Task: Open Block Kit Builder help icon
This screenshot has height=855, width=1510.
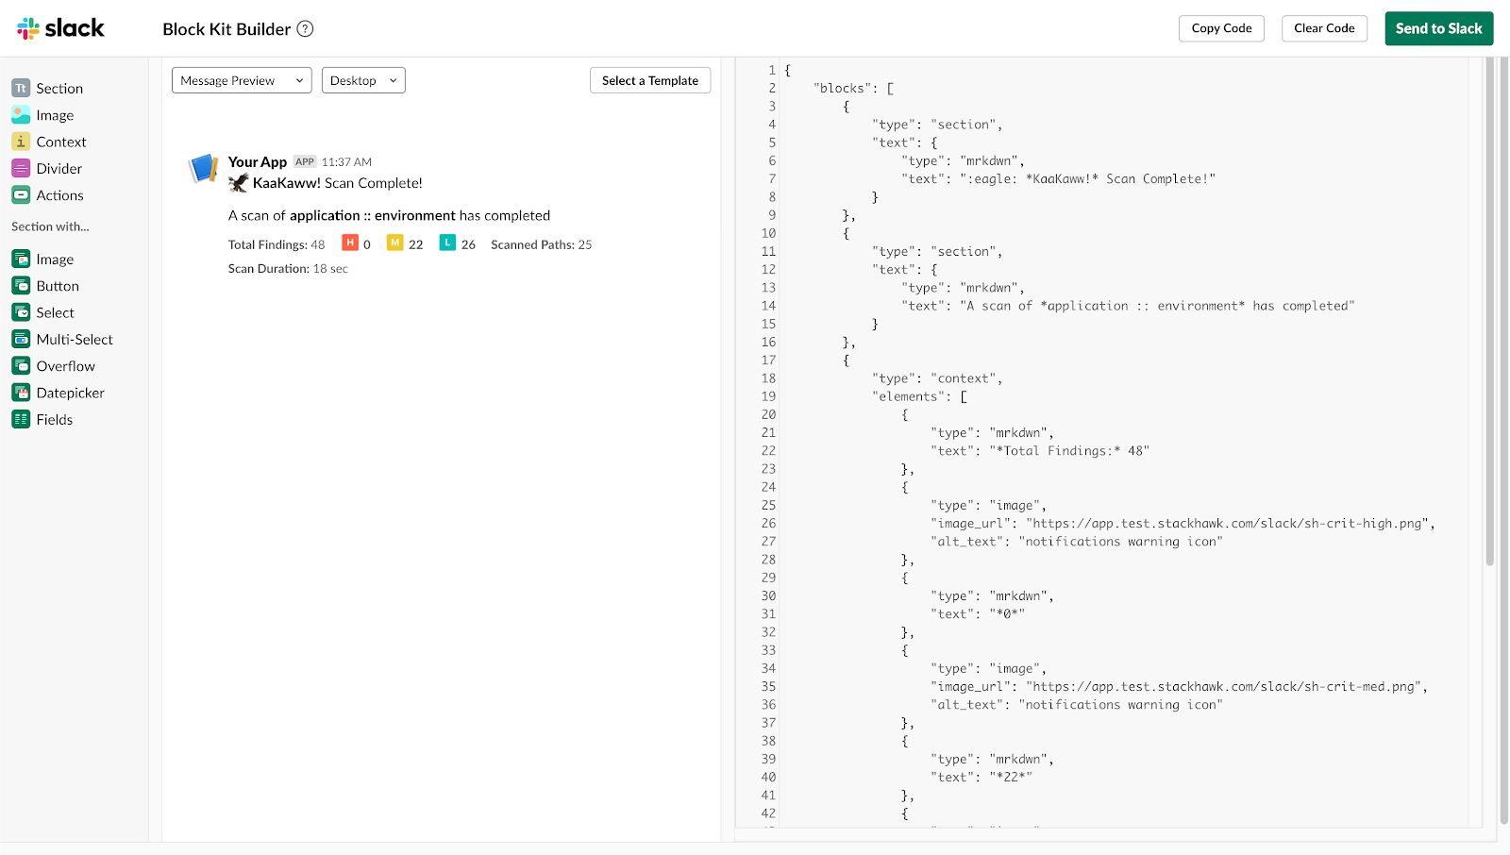Action: coord(305,28)
